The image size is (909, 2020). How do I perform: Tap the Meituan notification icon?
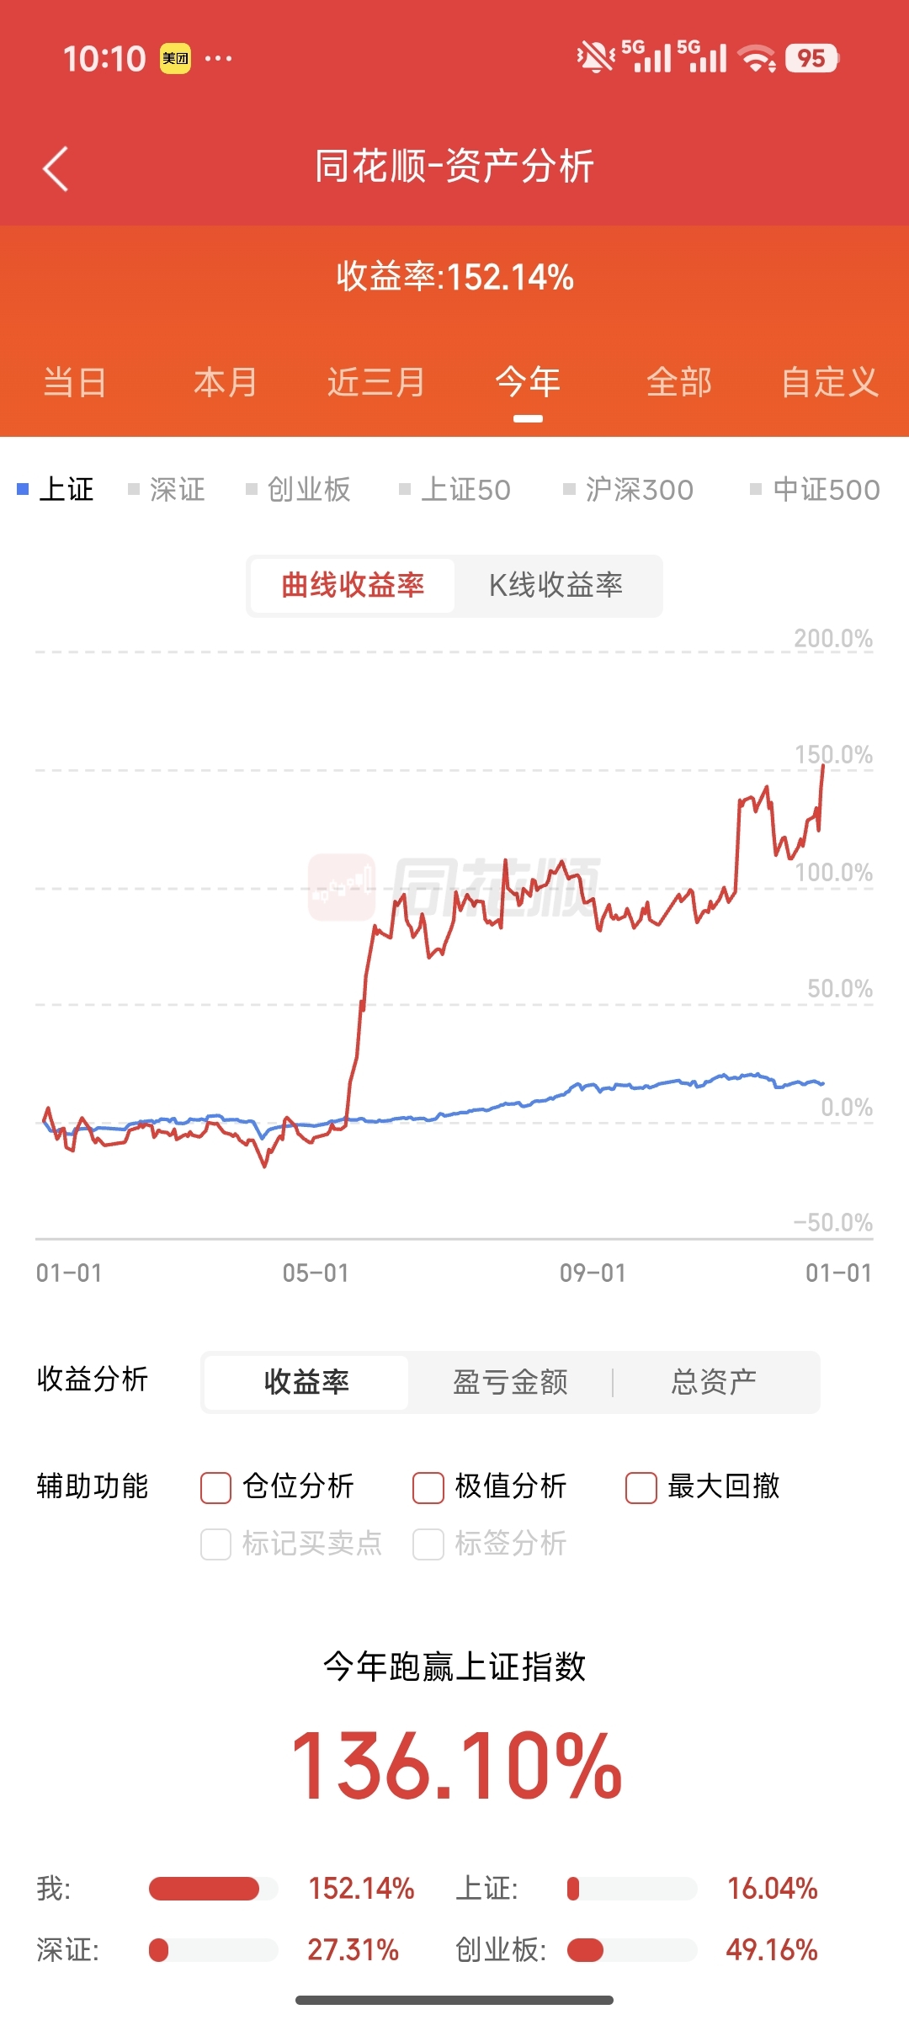[x=176, y=59]
